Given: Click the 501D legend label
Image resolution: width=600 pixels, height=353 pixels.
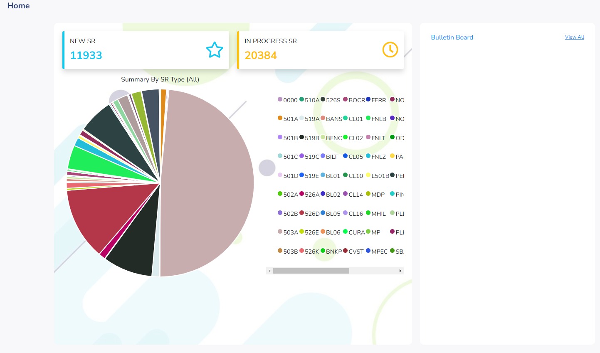Looking at the screenshot, I should pyautogui.click(x=291, y=176).
